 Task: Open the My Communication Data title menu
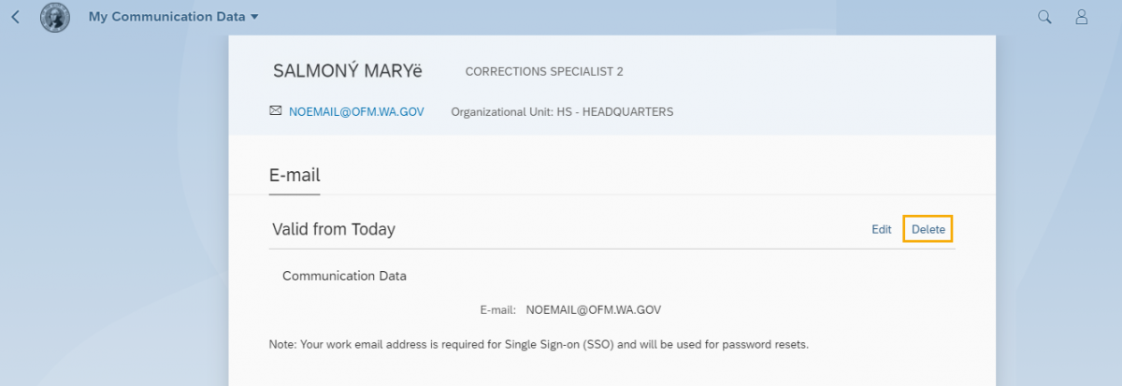[166, 17]
